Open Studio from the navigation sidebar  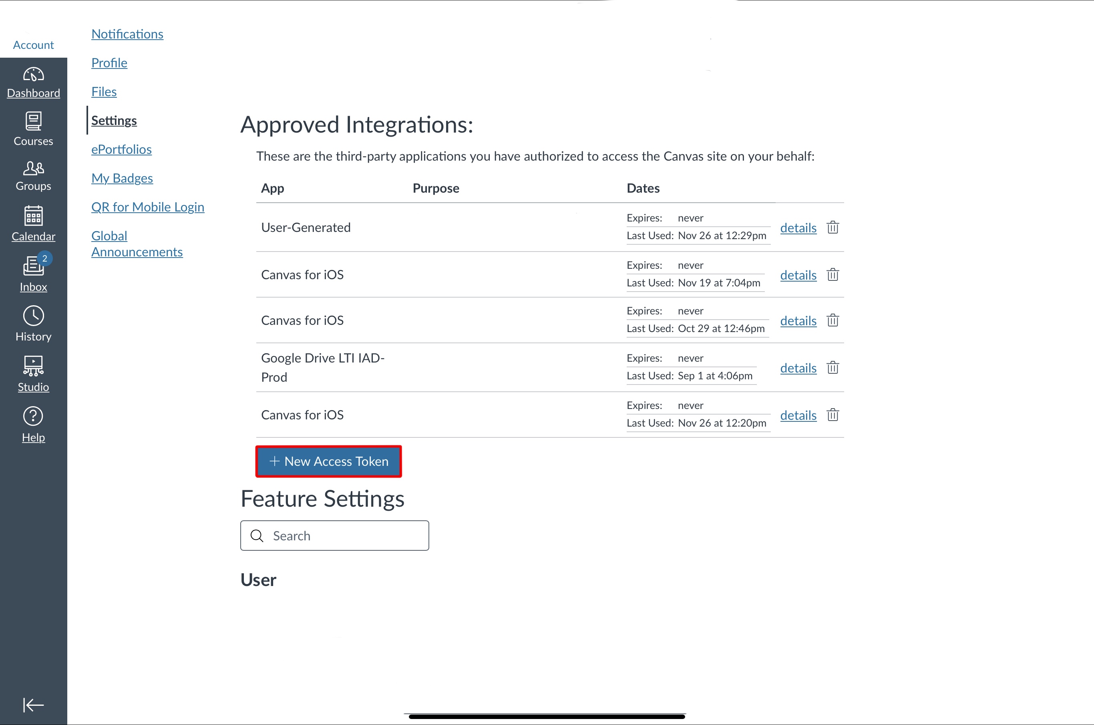click(x=33, y=373)
